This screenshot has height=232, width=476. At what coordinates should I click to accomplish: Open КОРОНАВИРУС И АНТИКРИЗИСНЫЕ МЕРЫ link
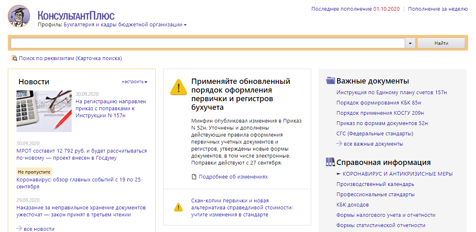397,174
